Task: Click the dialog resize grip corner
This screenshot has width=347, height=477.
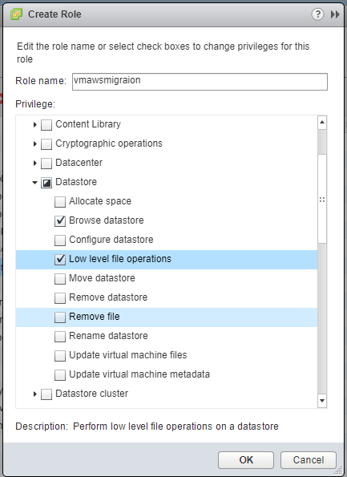Action: pyautogui.click(x=338, y=471)
